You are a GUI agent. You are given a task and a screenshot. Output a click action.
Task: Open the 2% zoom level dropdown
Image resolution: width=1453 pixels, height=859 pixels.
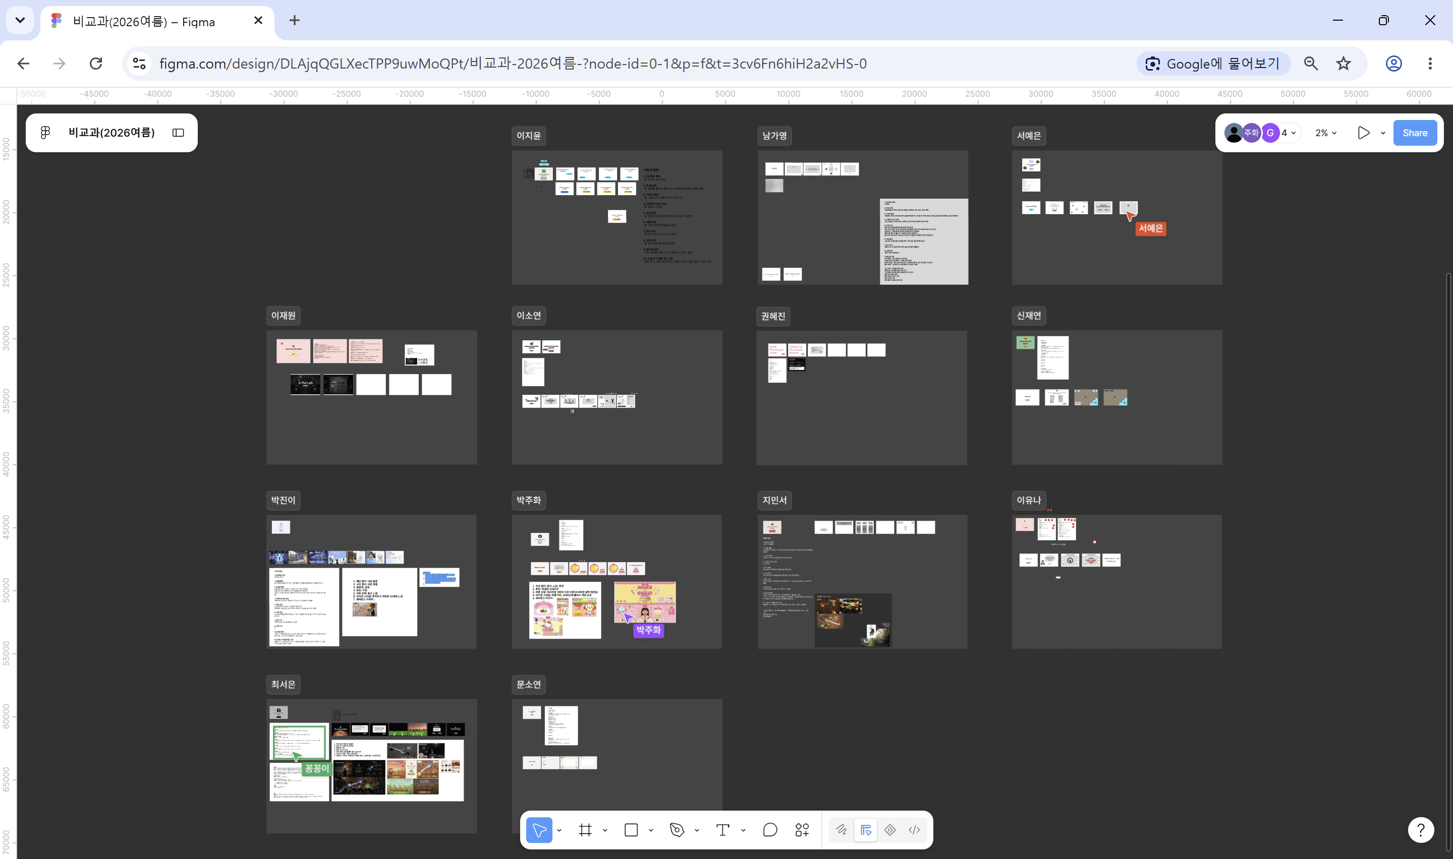point(1326,133)
